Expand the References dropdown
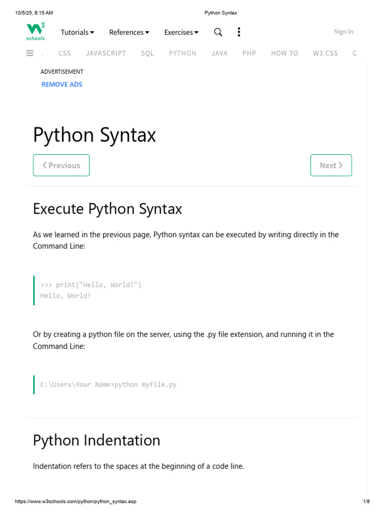This screenshot has height=514, width=385. click(x=129, y=32)
